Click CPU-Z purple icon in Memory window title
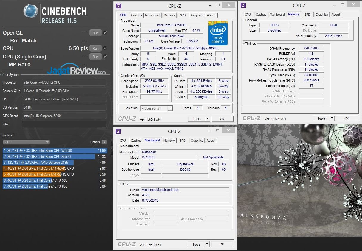The image size is (362, 251). click(243, 5)
